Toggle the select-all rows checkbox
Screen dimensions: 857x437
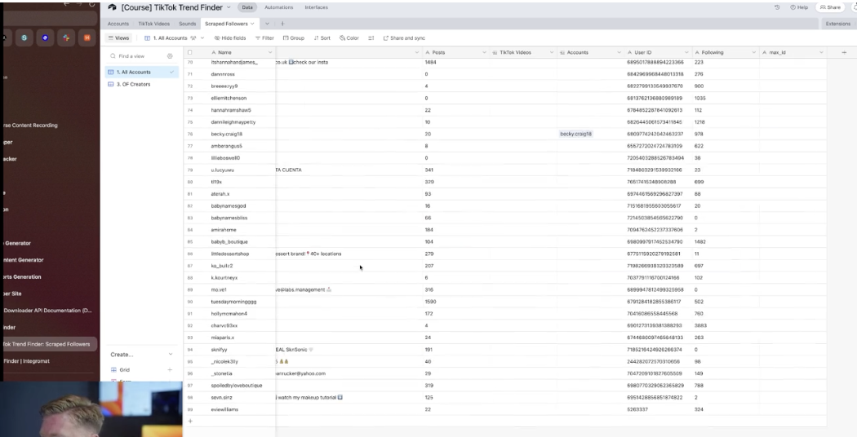point(189,52)
